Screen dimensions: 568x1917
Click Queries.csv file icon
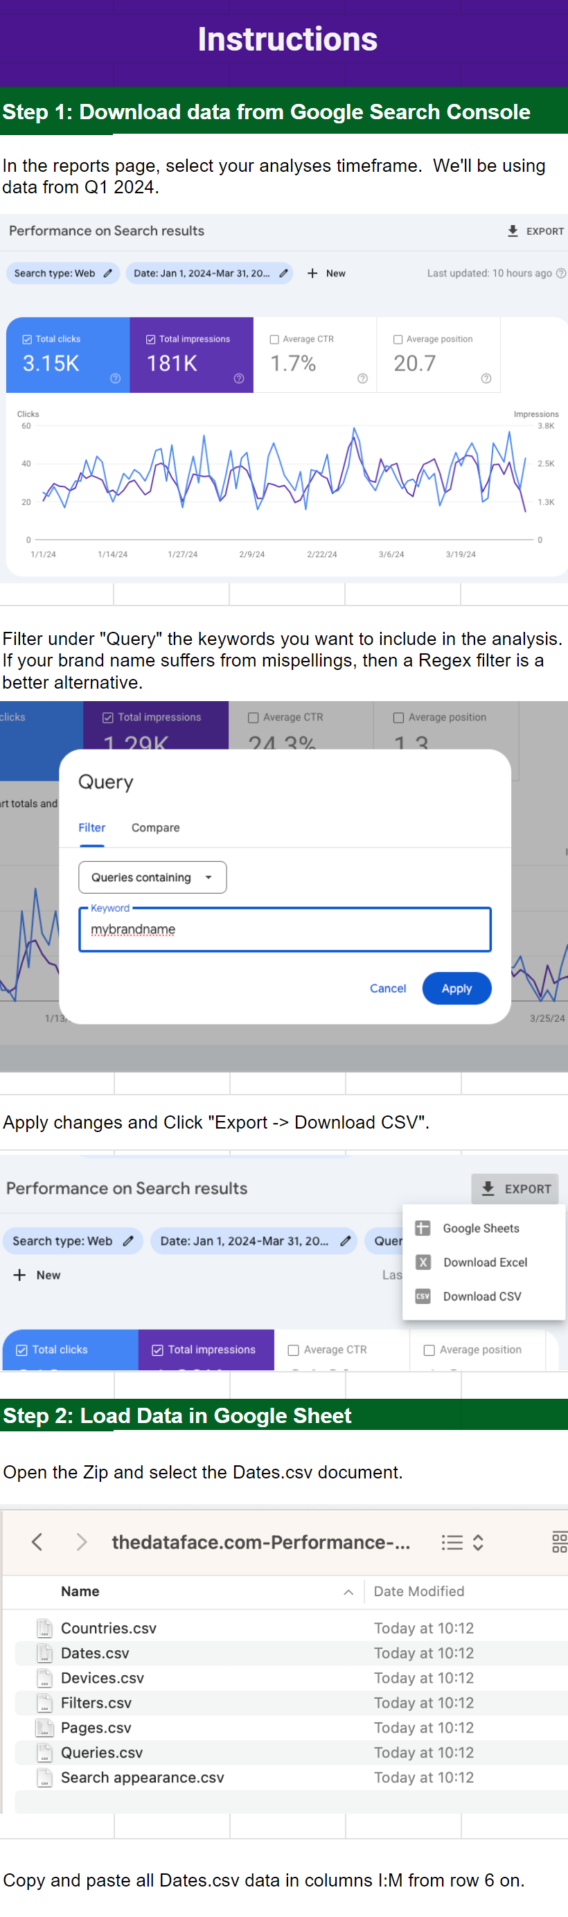[44, 1753]
